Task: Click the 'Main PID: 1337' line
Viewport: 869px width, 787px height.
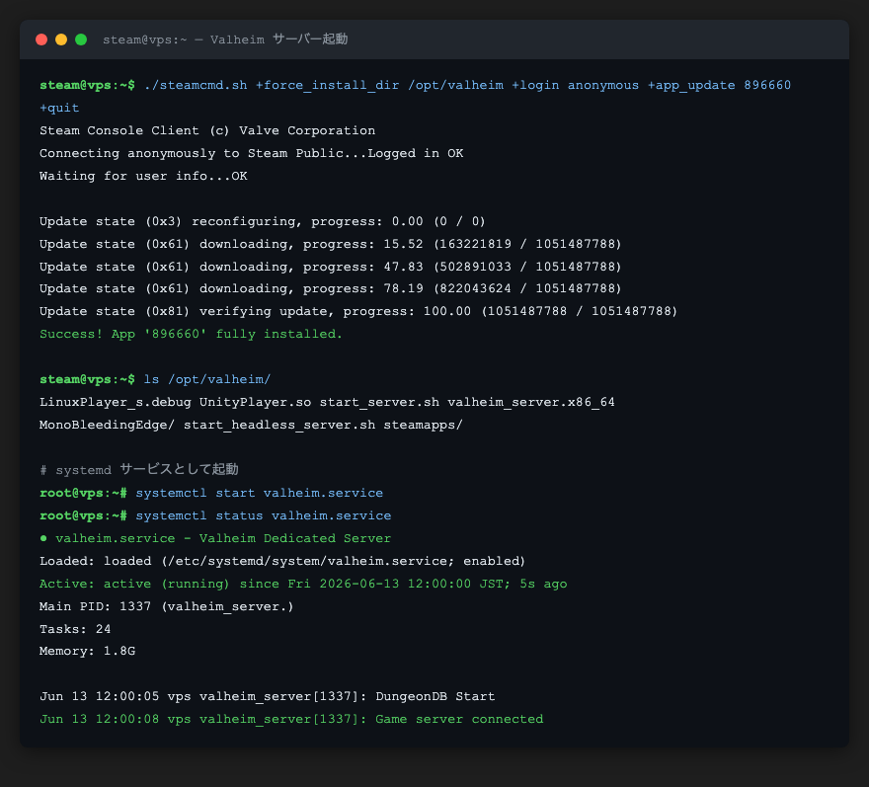Action: coord(166,607)
